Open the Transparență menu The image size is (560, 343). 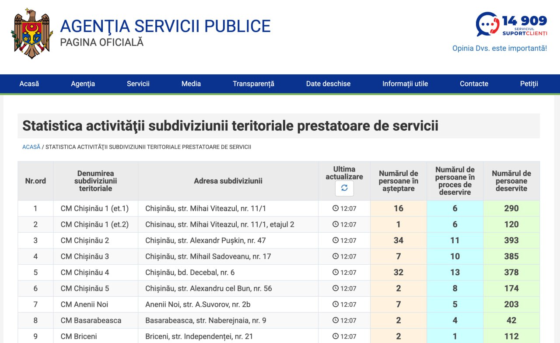[253, 84]
